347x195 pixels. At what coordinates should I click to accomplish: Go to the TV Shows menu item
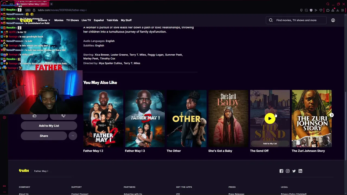[x=72, y=20]
